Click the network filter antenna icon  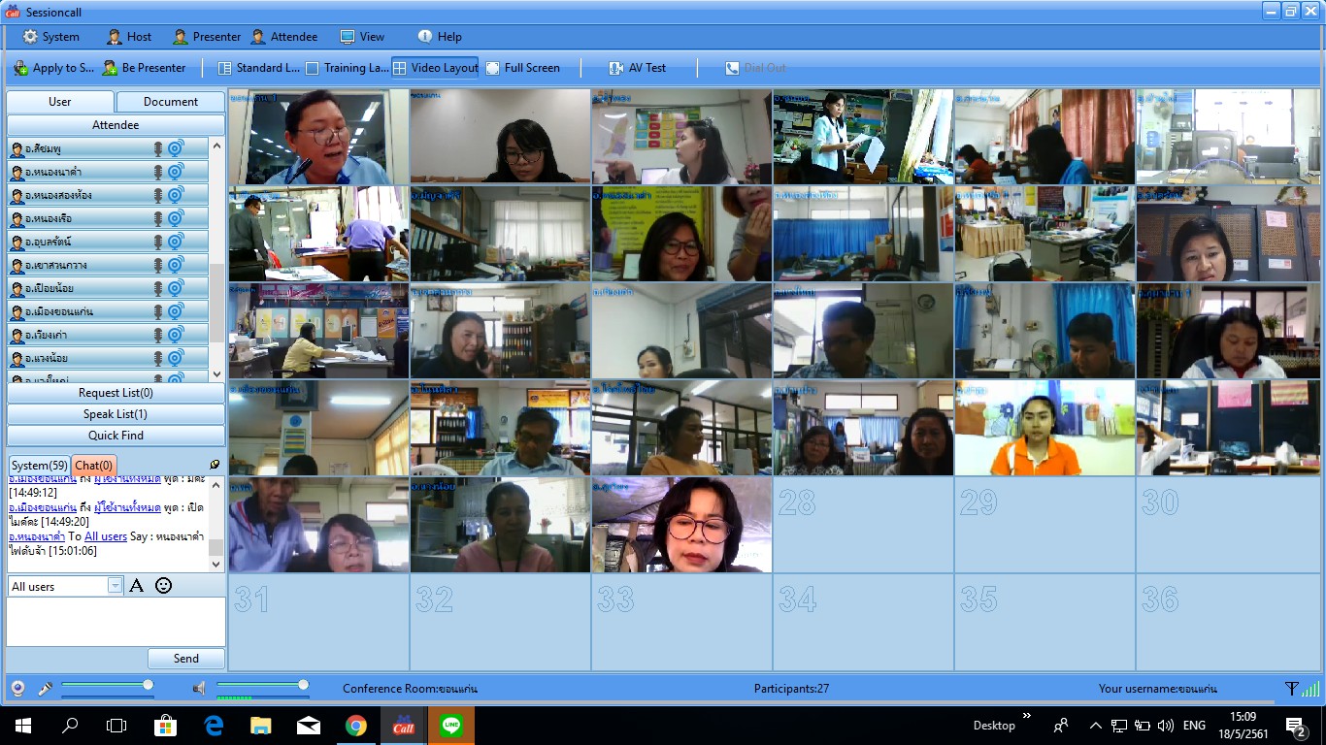click(x=1291, y=689)
